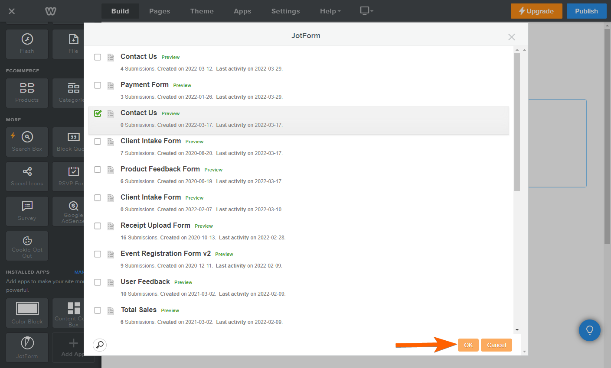The image size is (611, 368).
Task: Open the lightbulb help tips button
Action: 590,330
